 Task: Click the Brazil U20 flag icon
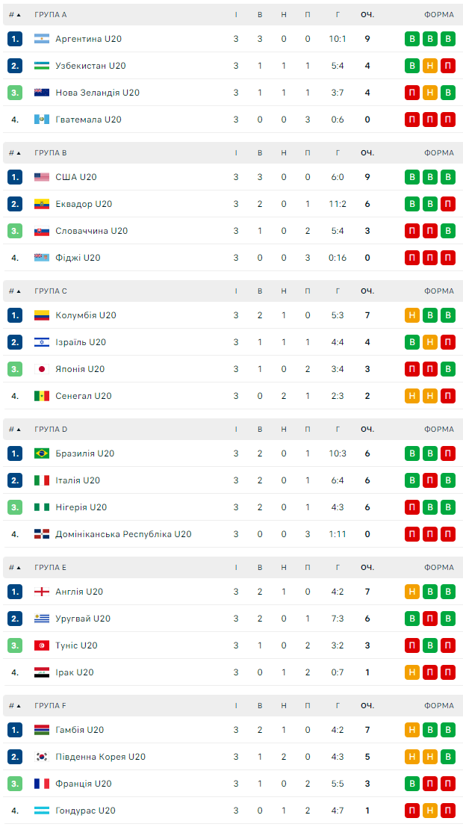tap(42, 453)
